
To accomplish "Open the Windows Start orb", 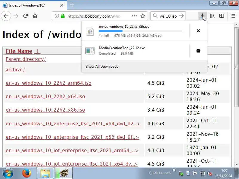I will 8,173.
